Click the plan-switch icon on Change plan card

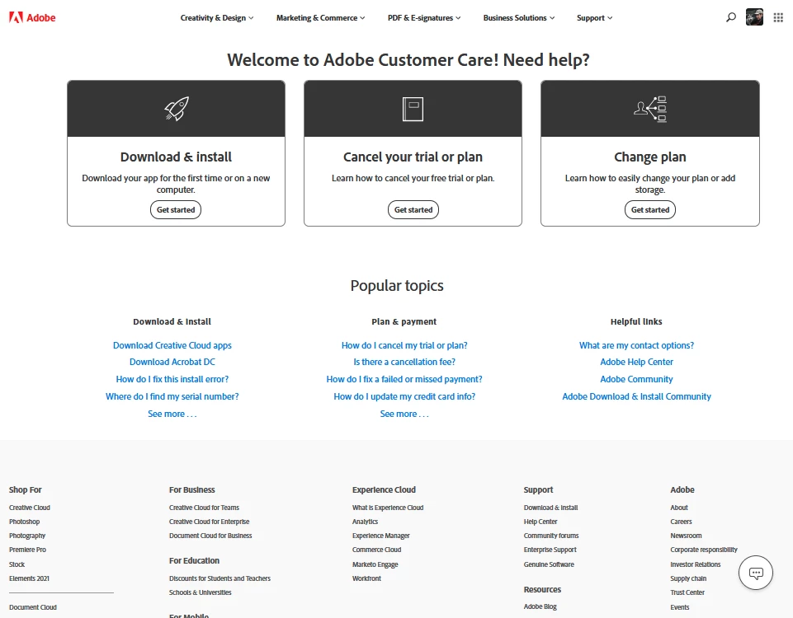point(650,109)
